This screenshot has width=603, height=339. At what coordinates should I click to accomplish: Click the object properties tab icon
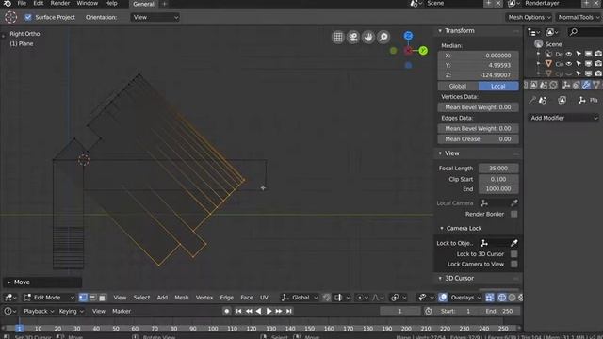point(565,85)
